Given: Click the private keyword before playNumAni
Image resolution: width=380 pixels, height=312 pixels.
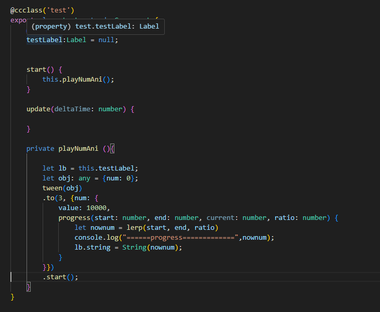Looking at the screenshot, I should [x=40, y=149].
